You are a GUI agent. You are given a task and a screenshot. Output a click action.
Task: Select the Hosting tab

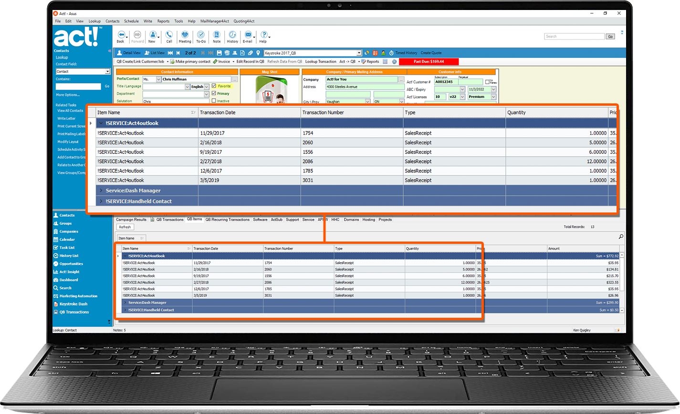click(369, 220)
